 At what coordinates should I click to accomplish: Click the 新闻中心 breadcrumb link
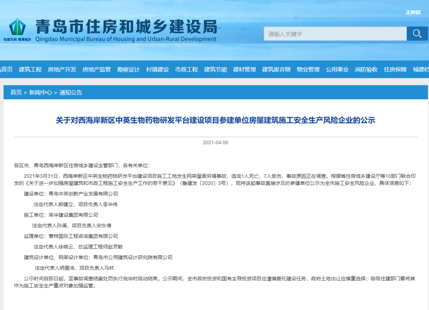(41, 92)
